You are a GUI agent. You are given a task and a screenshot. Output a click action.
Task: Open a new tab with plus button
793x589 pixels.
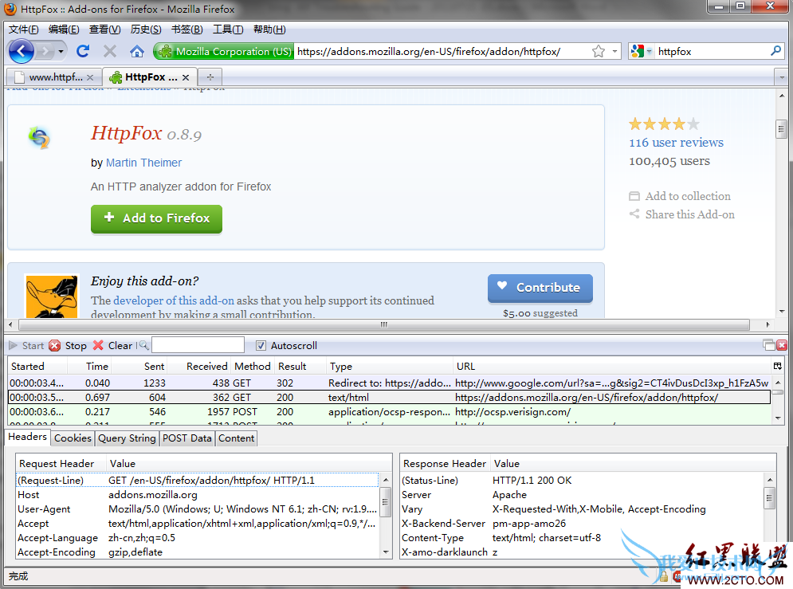tap(210, 77)
